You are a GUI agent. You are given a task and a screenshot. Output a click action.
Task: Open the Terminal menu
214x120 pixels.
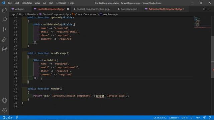click(61, 3)
